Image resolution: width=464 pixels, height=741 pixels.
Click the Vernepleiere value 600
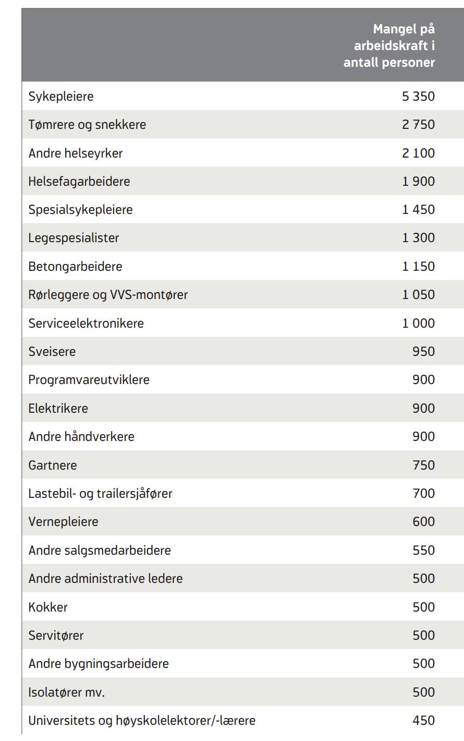[x=423, y=522]
